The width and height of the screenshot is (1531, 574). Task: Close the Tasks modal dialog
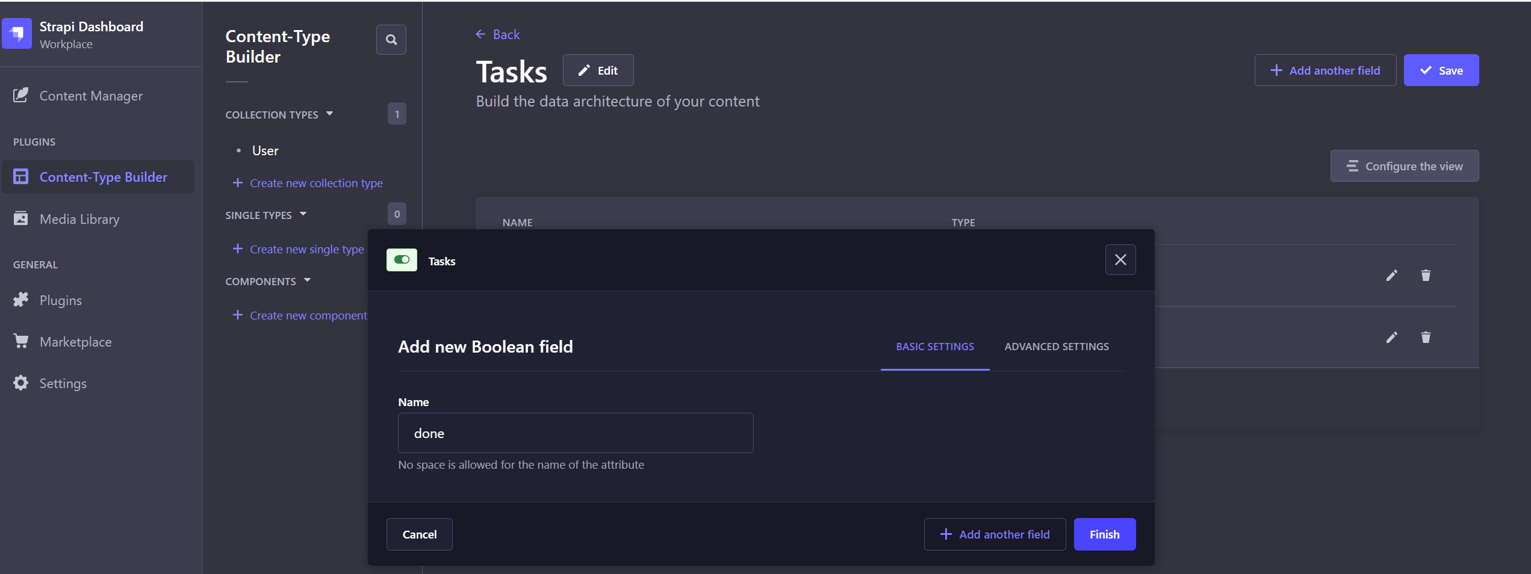tap(1120, 260)
